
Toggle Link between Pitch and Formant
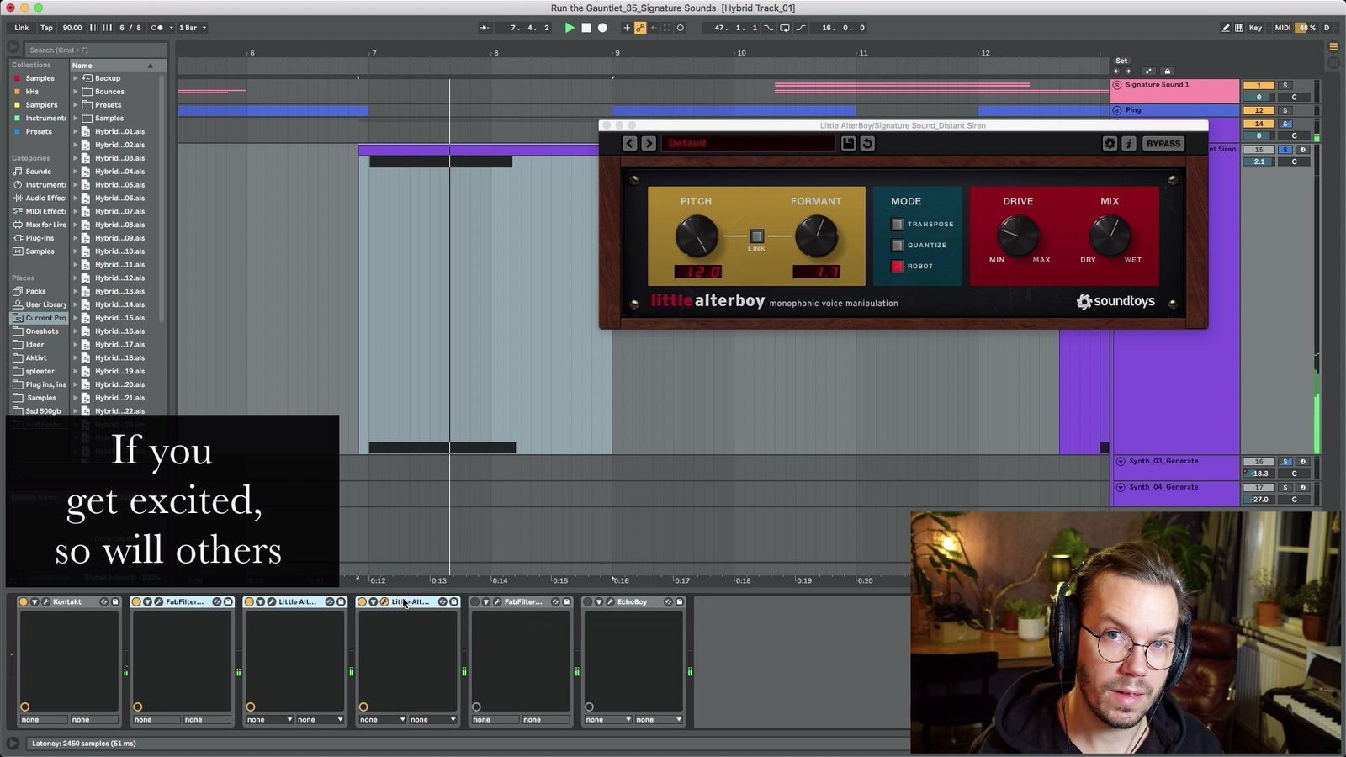755,236
